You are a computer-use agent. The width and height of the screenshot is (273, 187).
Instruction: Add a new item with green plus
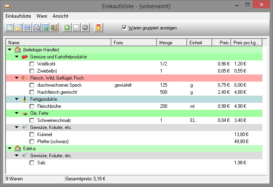tap(67, 27)
